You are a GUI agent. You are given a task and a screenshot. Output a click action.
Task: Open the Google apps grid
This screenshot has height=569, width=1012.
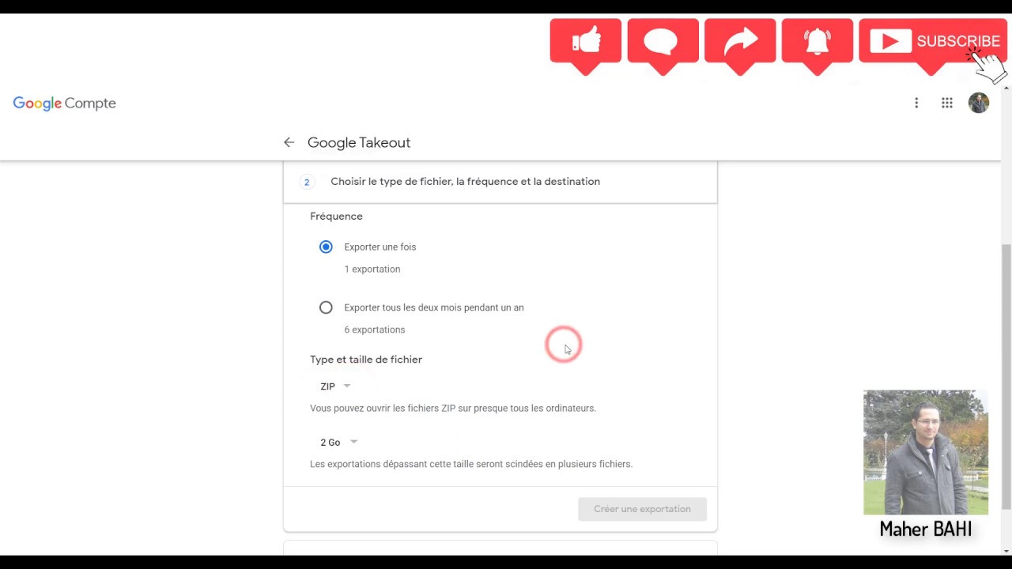click(x=947, y=103)
